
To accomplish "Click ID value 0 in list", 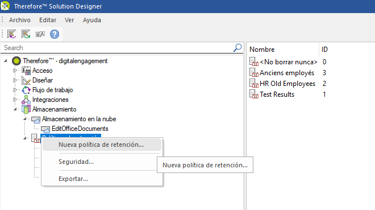I will pyautogui.click(x=324, y=62).
